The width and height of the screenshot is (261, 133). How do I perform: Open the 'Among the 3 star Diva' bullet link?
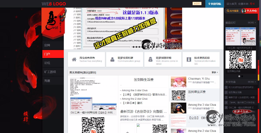point(135,90)
